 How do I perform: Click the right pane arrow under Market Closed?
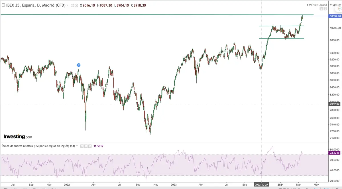[x=325, y=9]
